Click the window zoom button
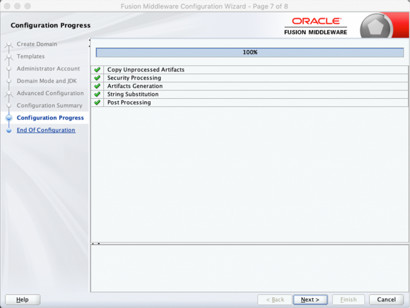This screenshot has height=308, width=410. point(28,6)
